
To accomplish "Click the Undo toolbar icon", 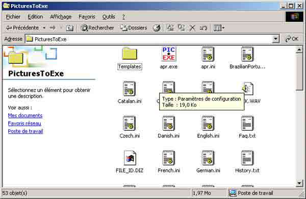I will click(203, 28).
